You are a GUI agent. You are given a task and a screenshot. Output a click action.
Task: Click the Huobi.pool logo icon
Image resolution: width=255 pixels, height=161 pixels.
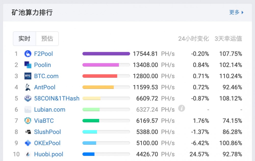click(28, 154)
